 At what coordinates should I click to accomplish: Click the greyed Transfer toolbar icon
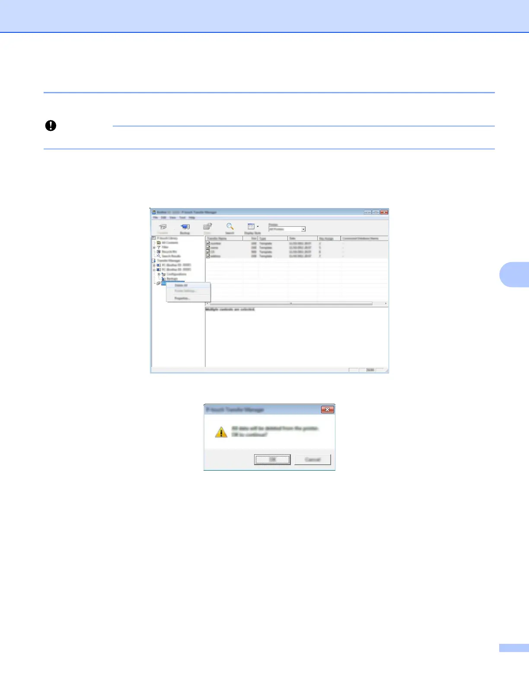click(163, 227)
